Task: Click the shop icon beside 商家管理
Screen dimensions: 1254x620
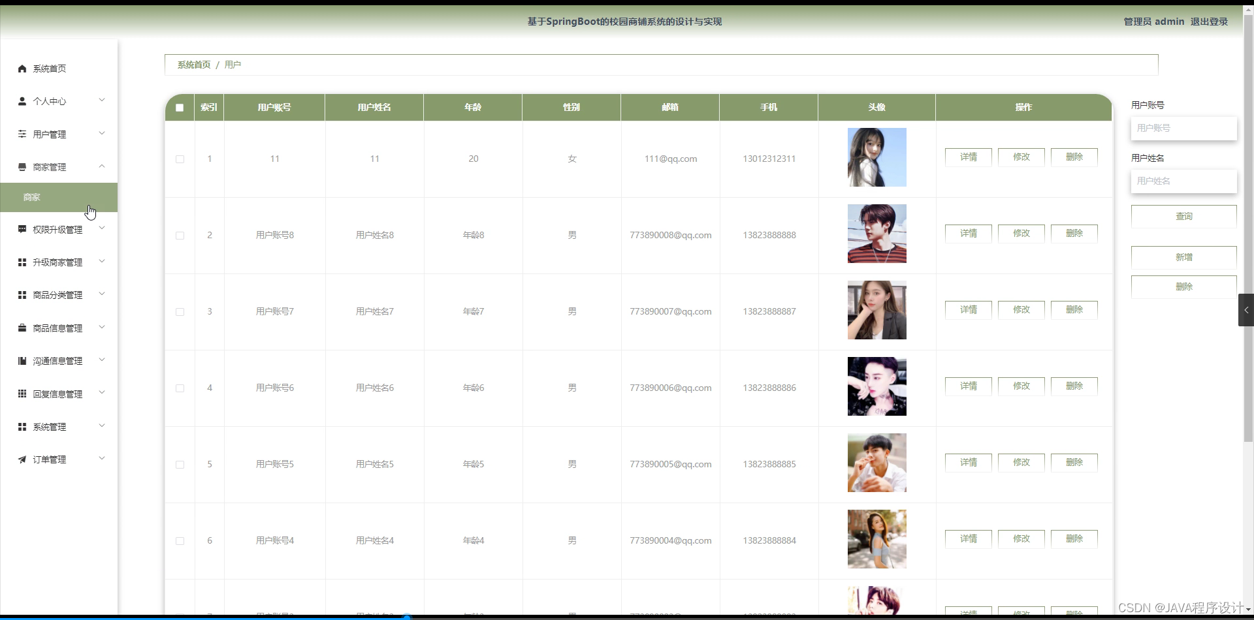Action: (x=22, y=167)
